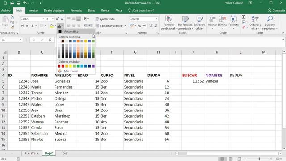Image resolution: width=286 pixels, height=161 pixels.
Task: Open the PLANTILLA sheet tab
Action: pyautogui.click(x=32, y=153)
